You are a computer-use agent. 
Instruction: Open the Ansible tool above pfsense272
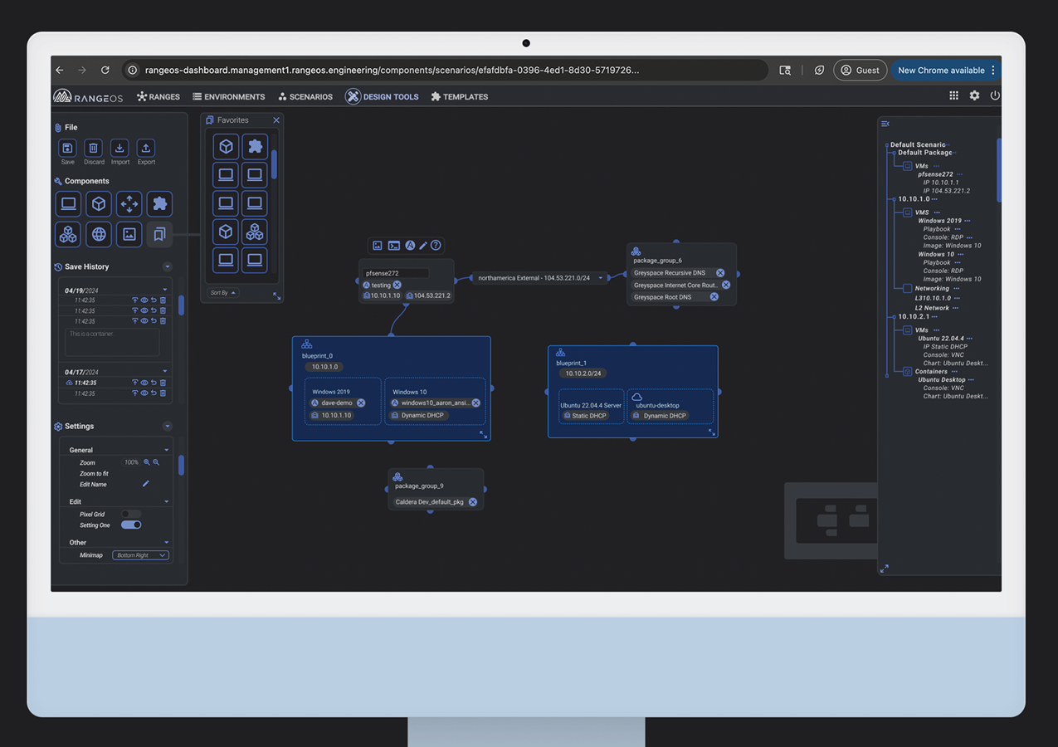[x=410, y=246]
